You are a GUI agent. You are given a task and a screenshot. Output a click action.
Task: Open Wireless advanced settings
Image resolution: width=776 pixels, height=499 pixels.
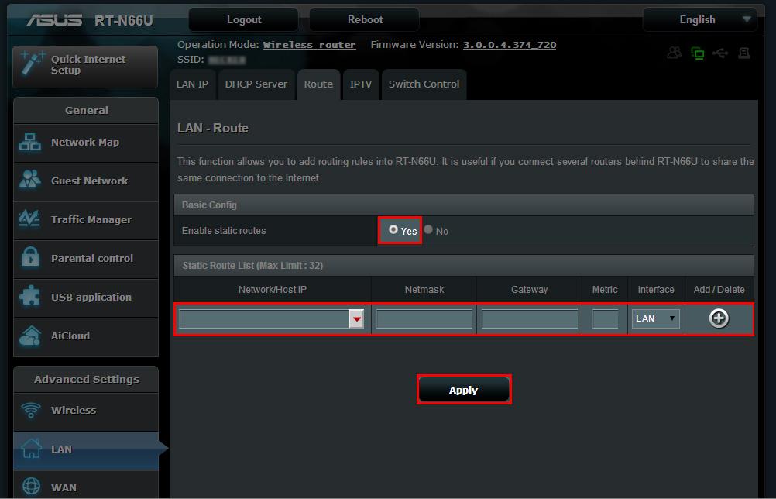86,411
